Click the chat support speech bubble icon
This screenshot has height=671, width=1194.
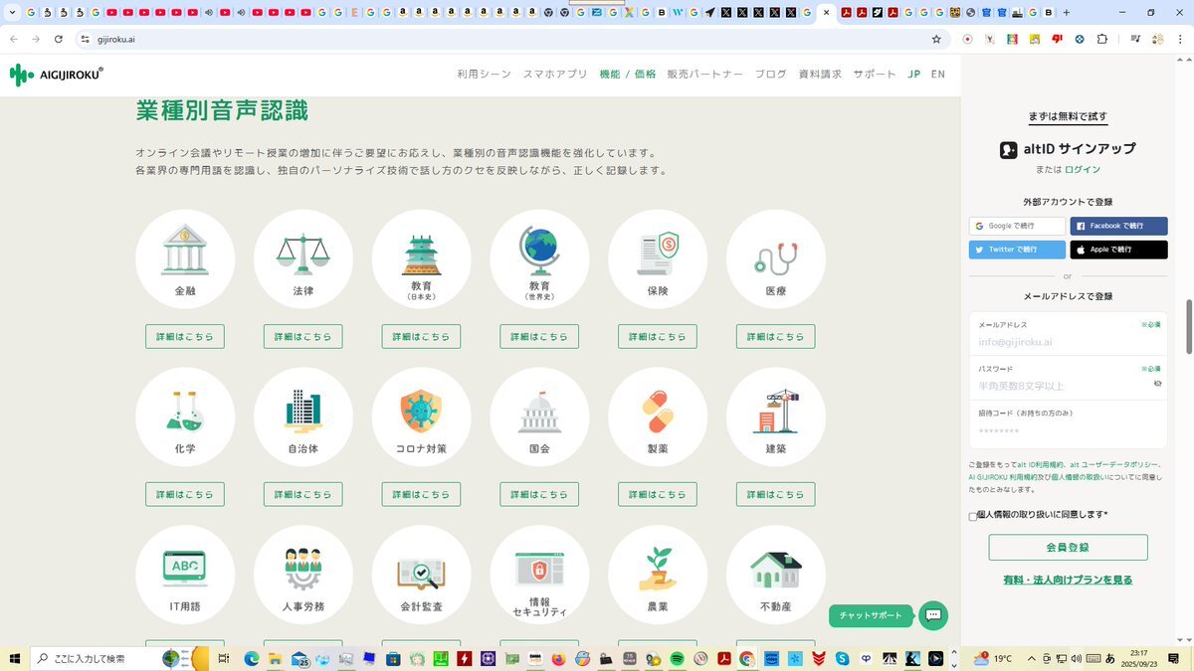[933, 615]
